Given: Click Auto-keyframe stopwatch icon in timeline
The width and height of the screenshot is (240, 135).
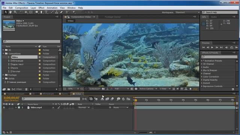Looking at the screenshot, I should 123,99.
